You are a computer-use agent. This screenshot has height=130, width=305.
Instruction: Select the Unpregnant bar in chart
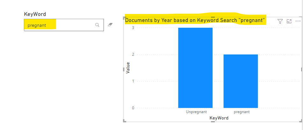(195, 68)
